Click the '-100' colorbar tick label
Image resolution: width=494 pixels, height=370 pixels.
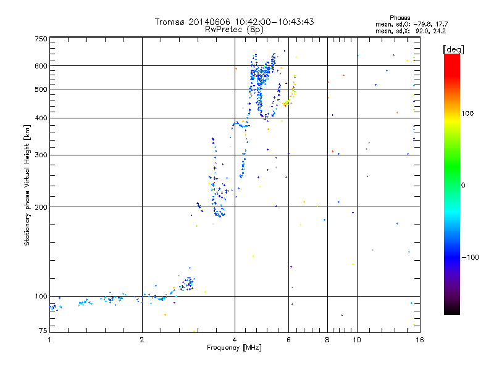coord(470,257)
